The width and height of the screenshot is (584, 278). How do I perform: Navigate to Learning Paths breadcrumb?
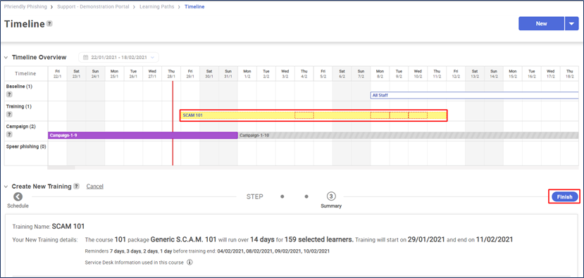(157, 7)
